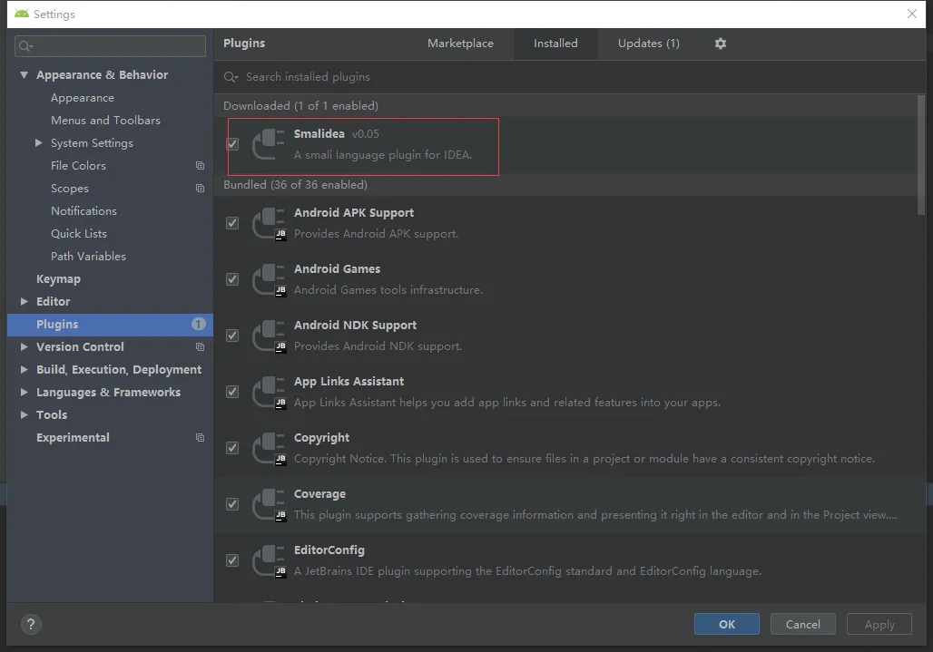Click the Copyright plugin icon
The width and height of the screenshot is (933, 652).
[269, 448]
